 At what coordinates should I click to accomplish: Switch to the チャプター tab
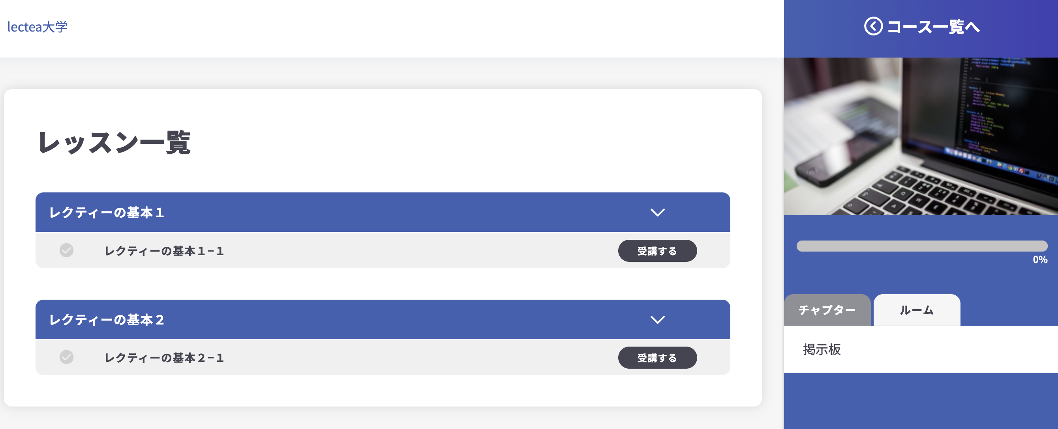[x=827, y=310]
